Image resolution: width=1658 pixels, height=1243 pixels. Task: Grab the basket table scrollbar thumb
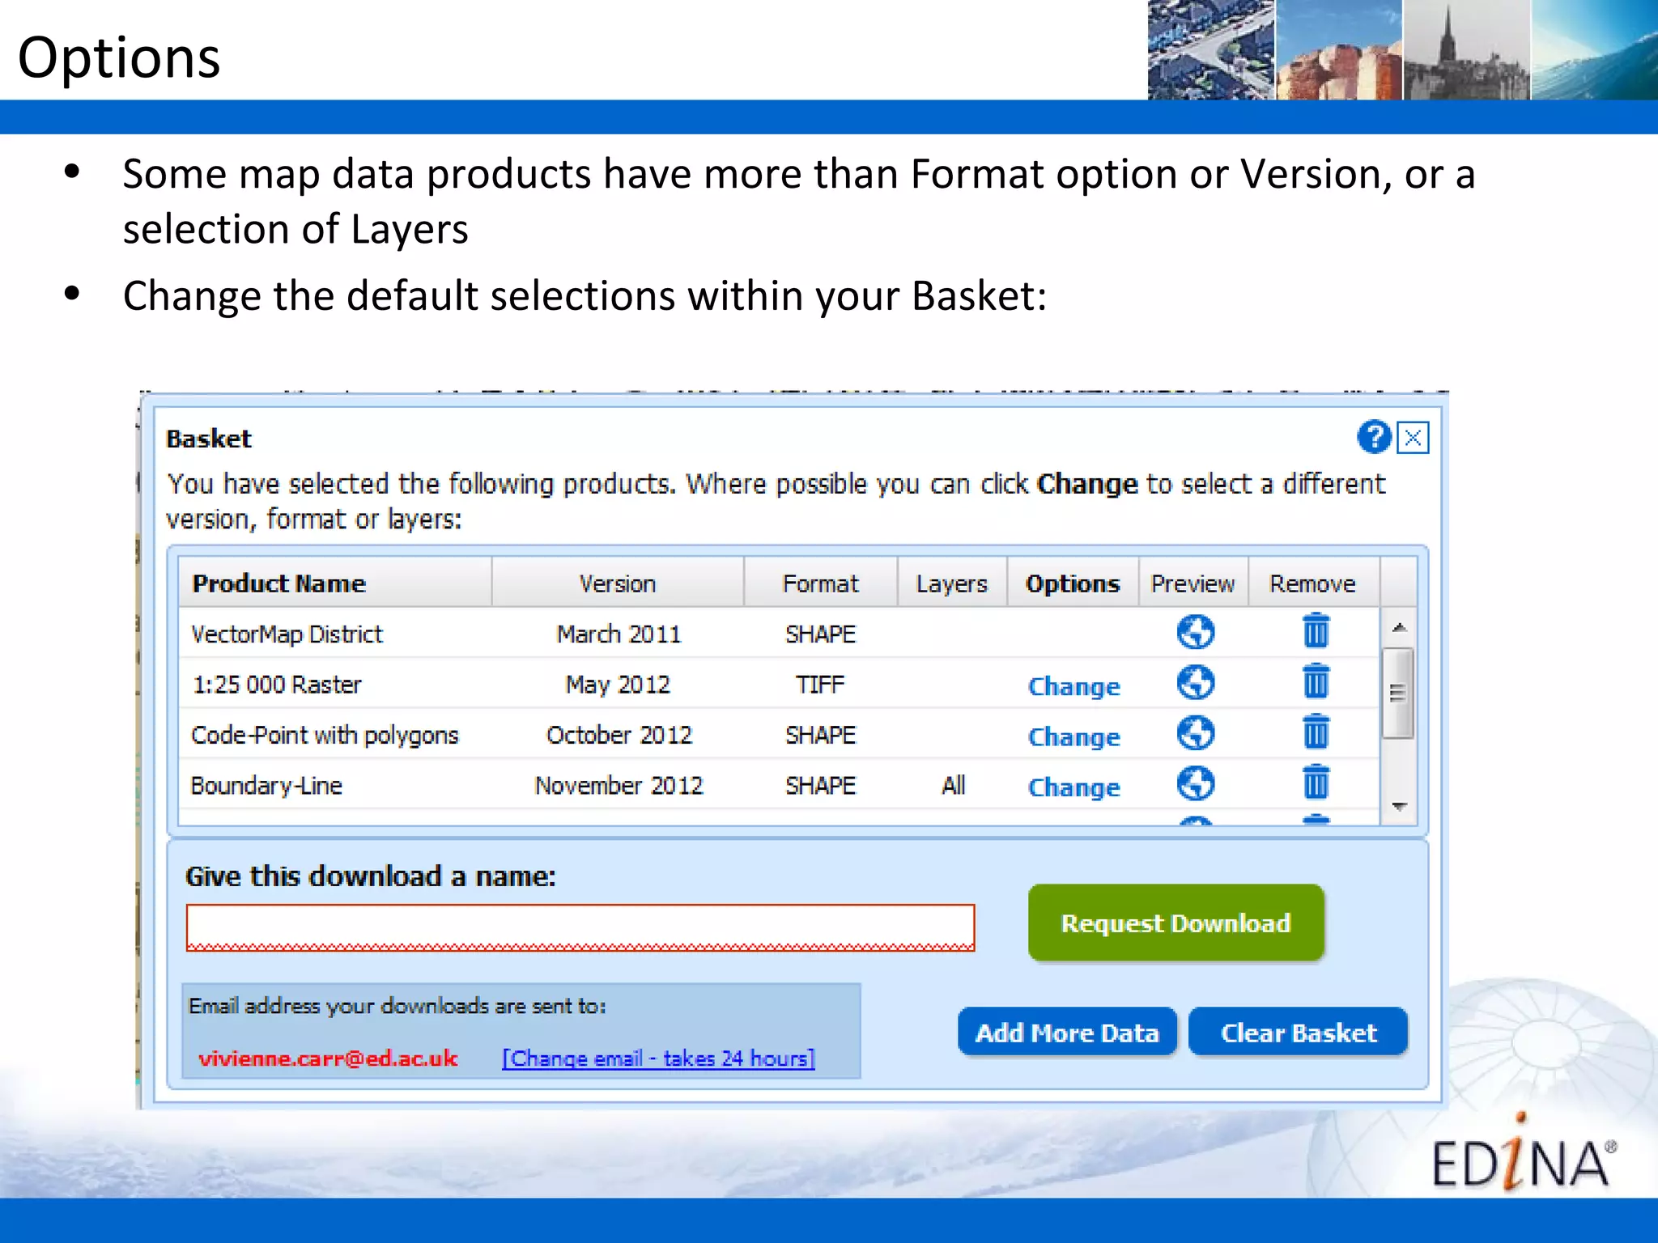(1398, 694)
